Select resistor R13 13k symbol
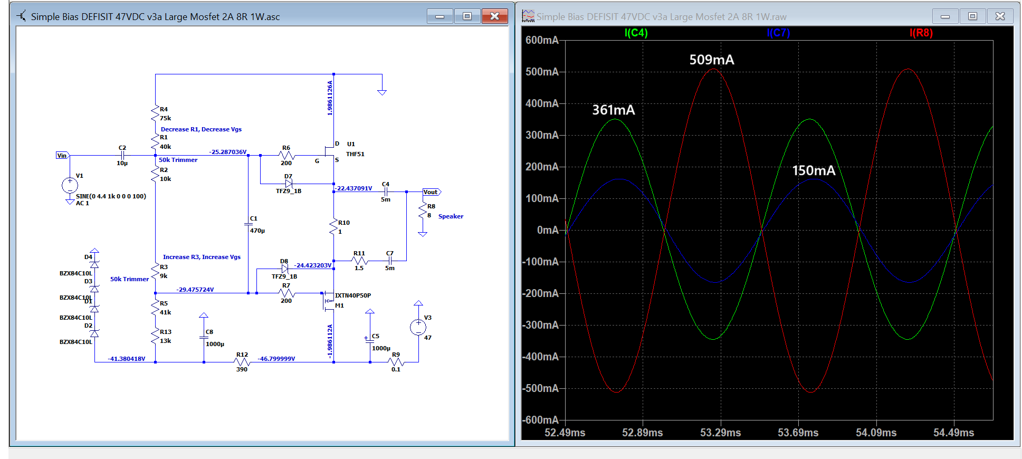Screen dimensions: 1022x459 [x=155, y=336]
